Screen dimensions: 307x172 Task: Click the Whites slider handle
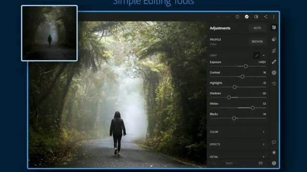tap(253, 107)
